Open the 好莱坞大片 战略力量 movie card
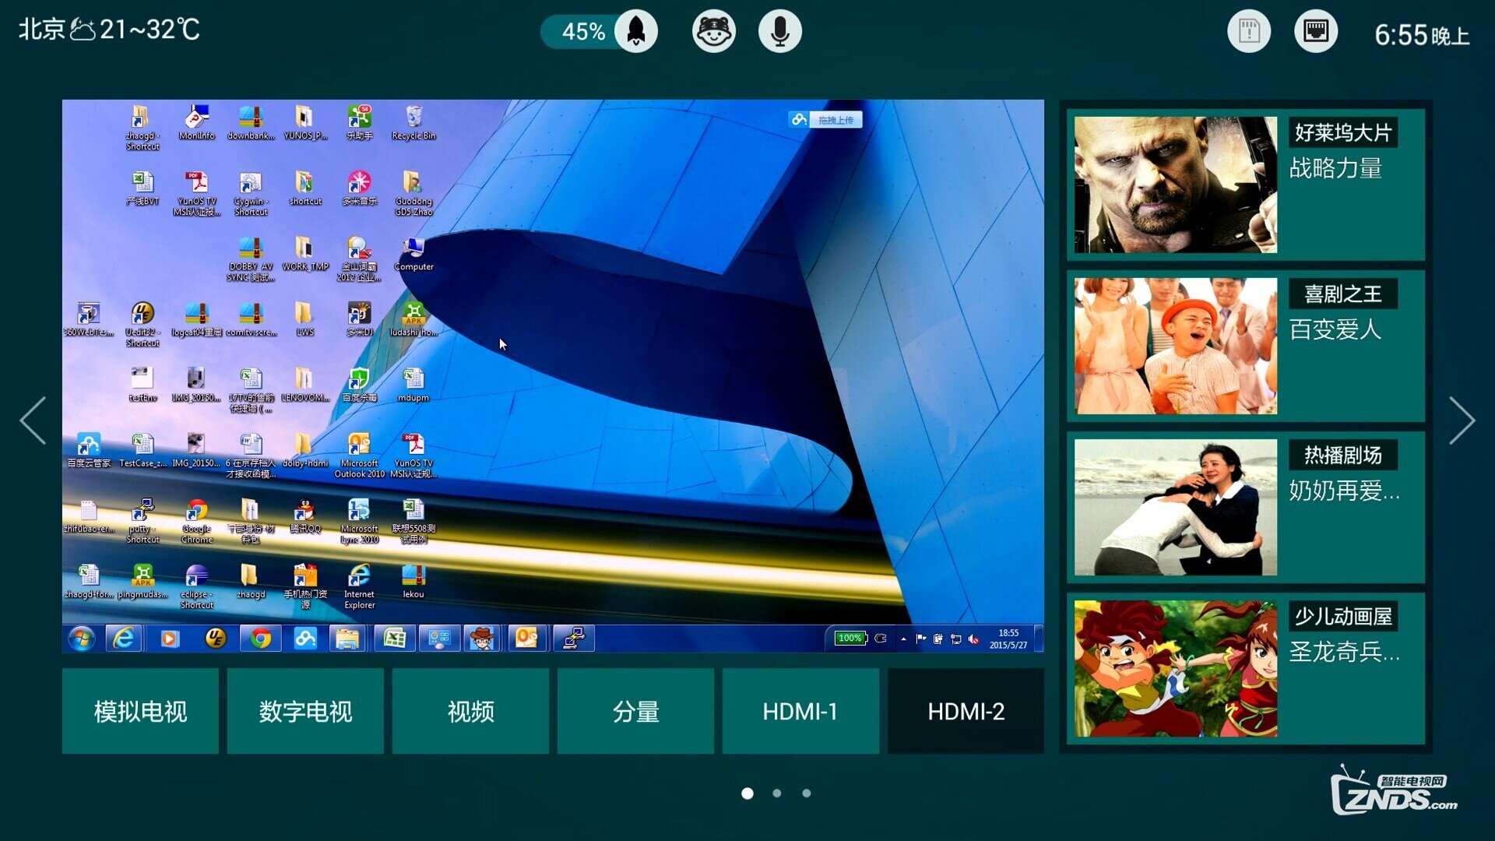 point(1246,185)
